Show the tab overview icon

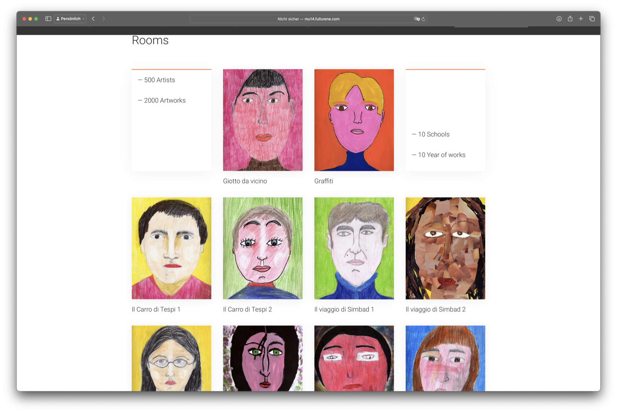[592, 18]
